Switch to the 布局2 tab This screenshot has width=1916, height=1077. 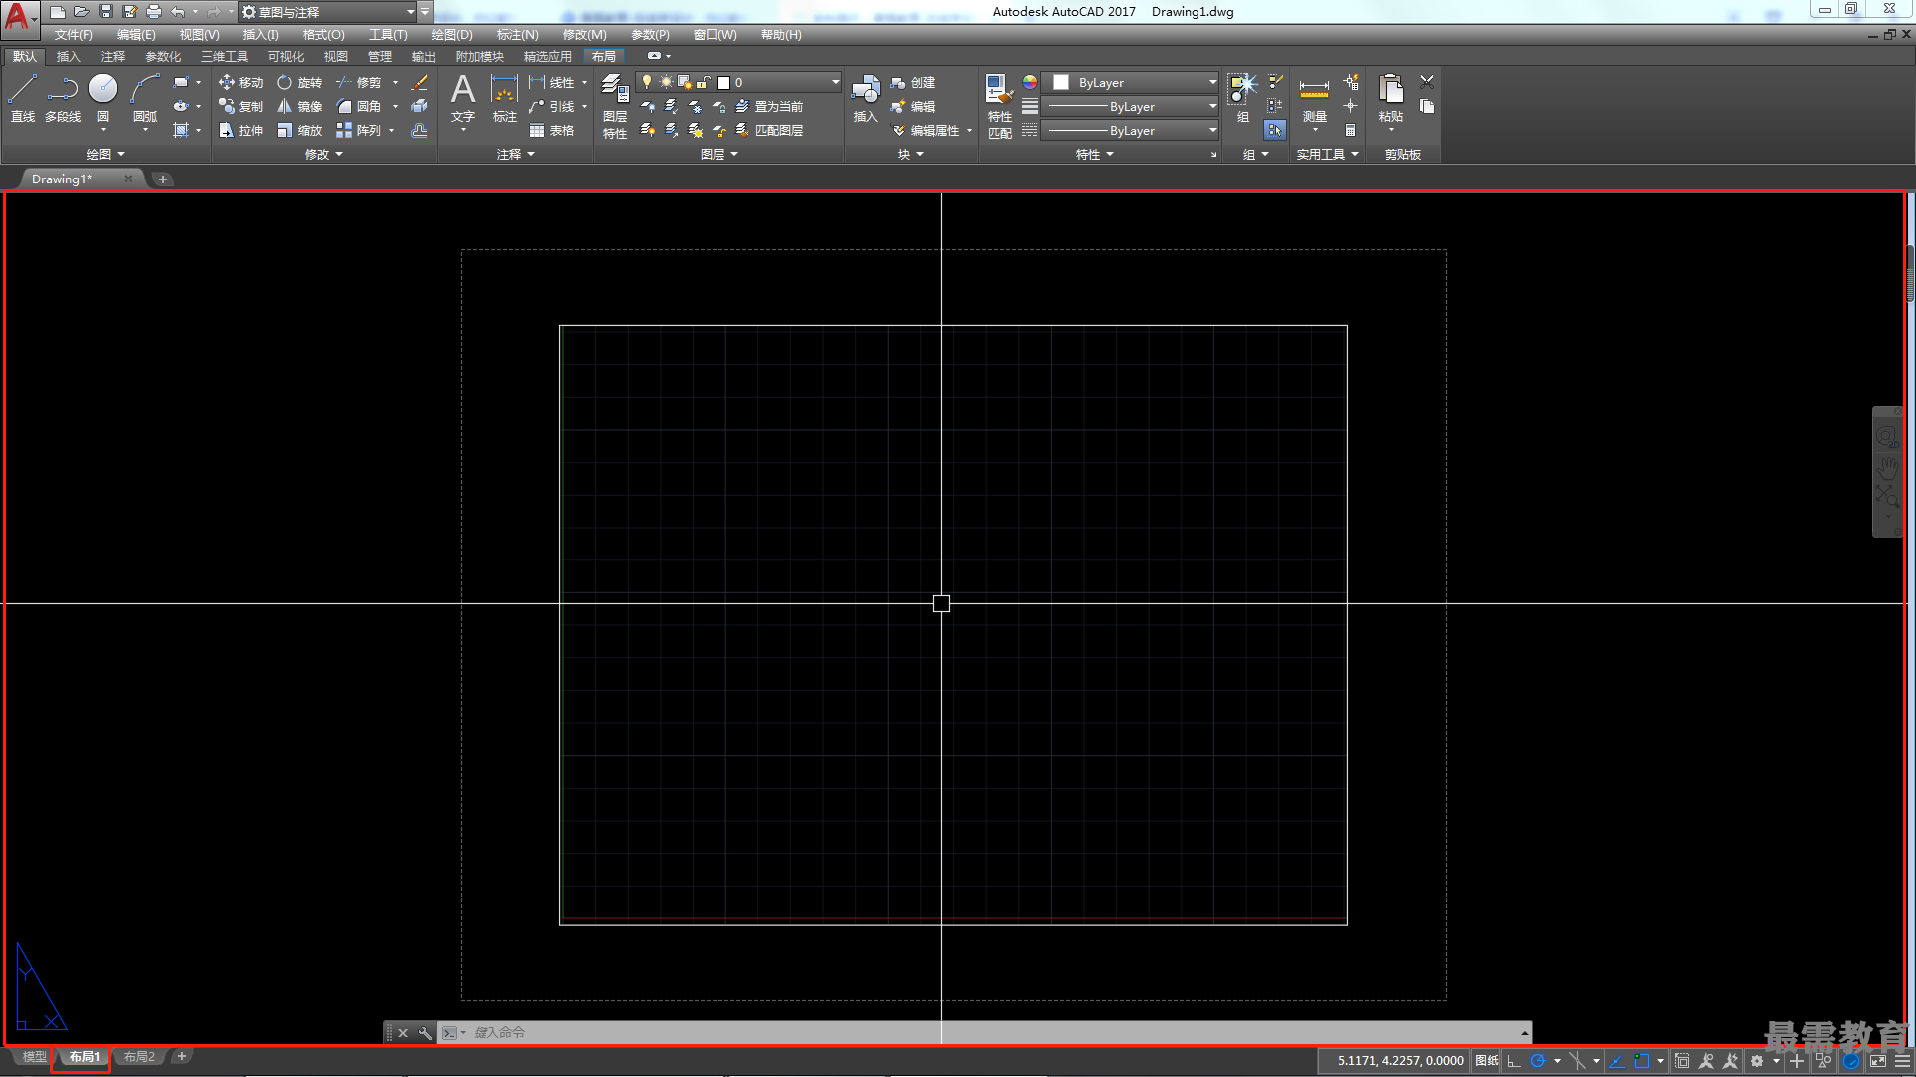tap(139, 1057)
